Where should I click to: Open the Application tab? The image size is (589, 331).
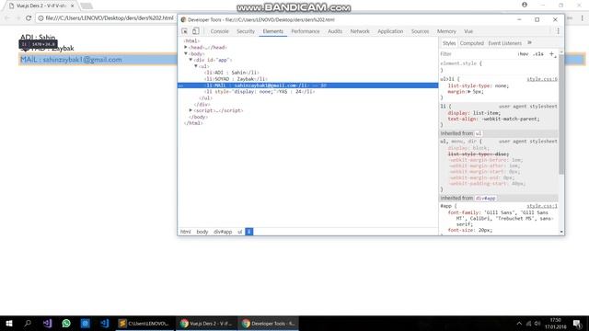(390, 31)
